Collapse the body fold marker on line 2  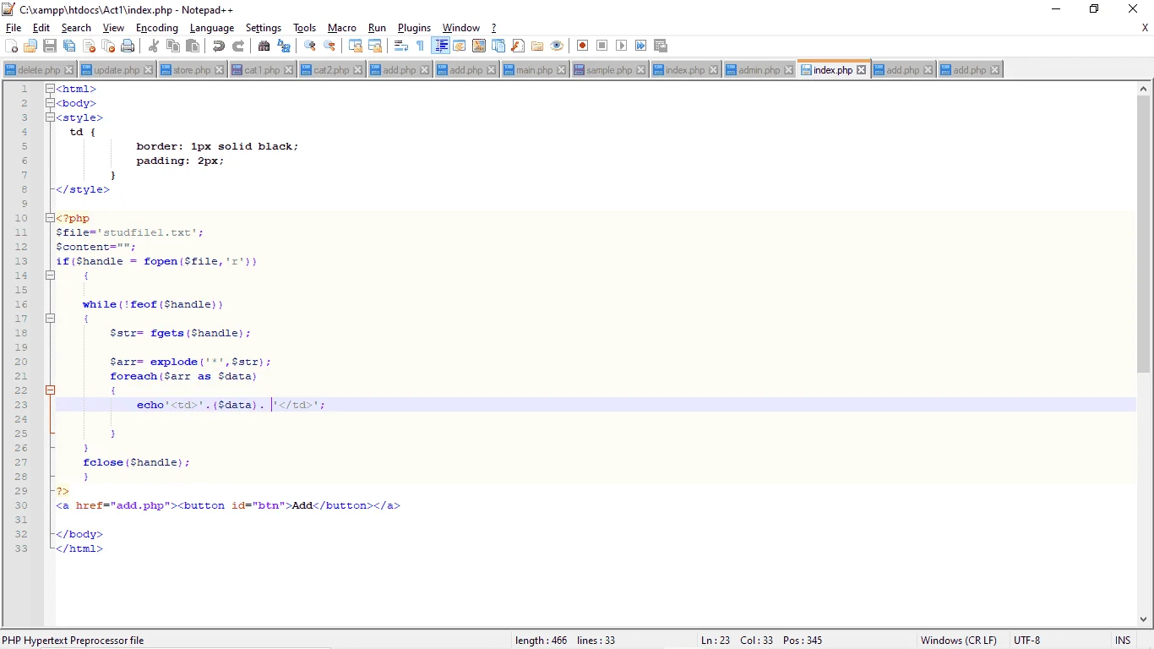[x=50, y=103]
